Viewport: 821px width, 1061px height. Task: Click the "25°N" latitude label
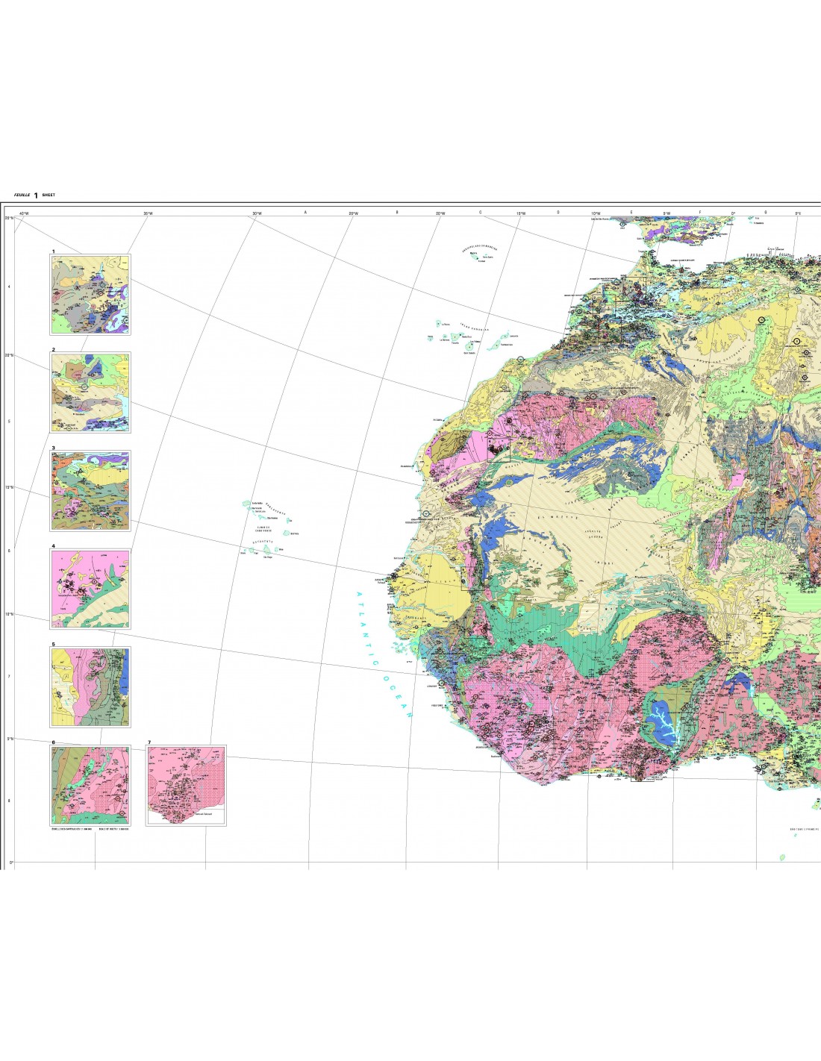(x=9, y=219)
